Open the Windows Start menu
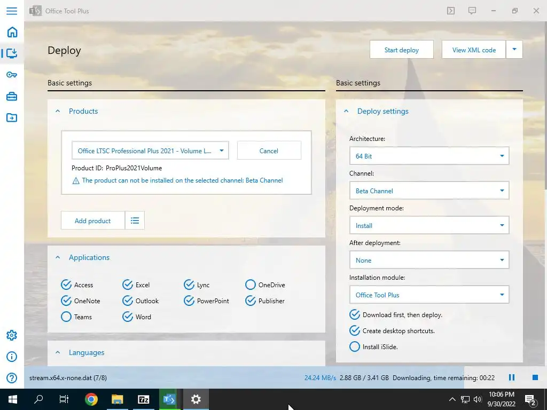547x410 pixels. (x=13, y=399)
